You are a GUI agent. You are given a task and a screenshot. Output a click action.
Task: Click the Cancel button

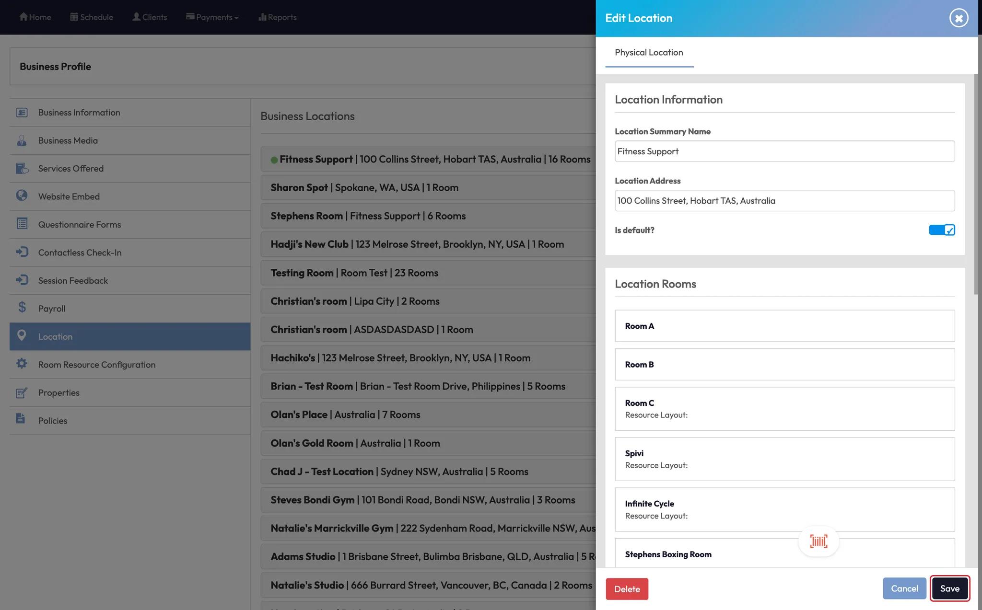(904, 588)
